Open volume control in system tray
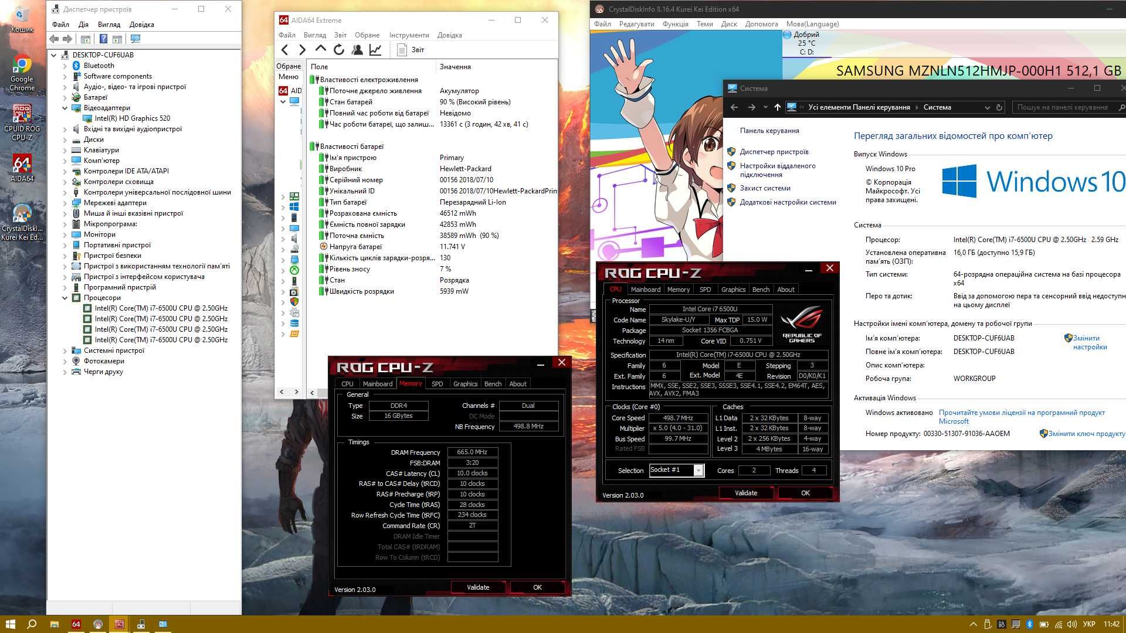This screenshot has height=633, width=1126. tap(1072, 624)
